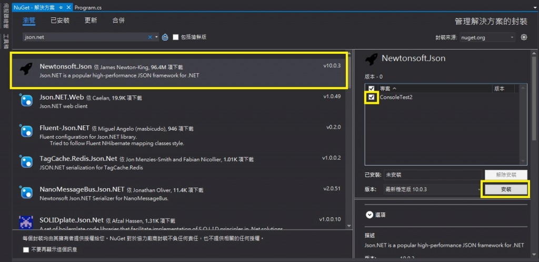Click the v0.2.0 version label
This screenshot has height=262, width=539.
pos(333,127)
